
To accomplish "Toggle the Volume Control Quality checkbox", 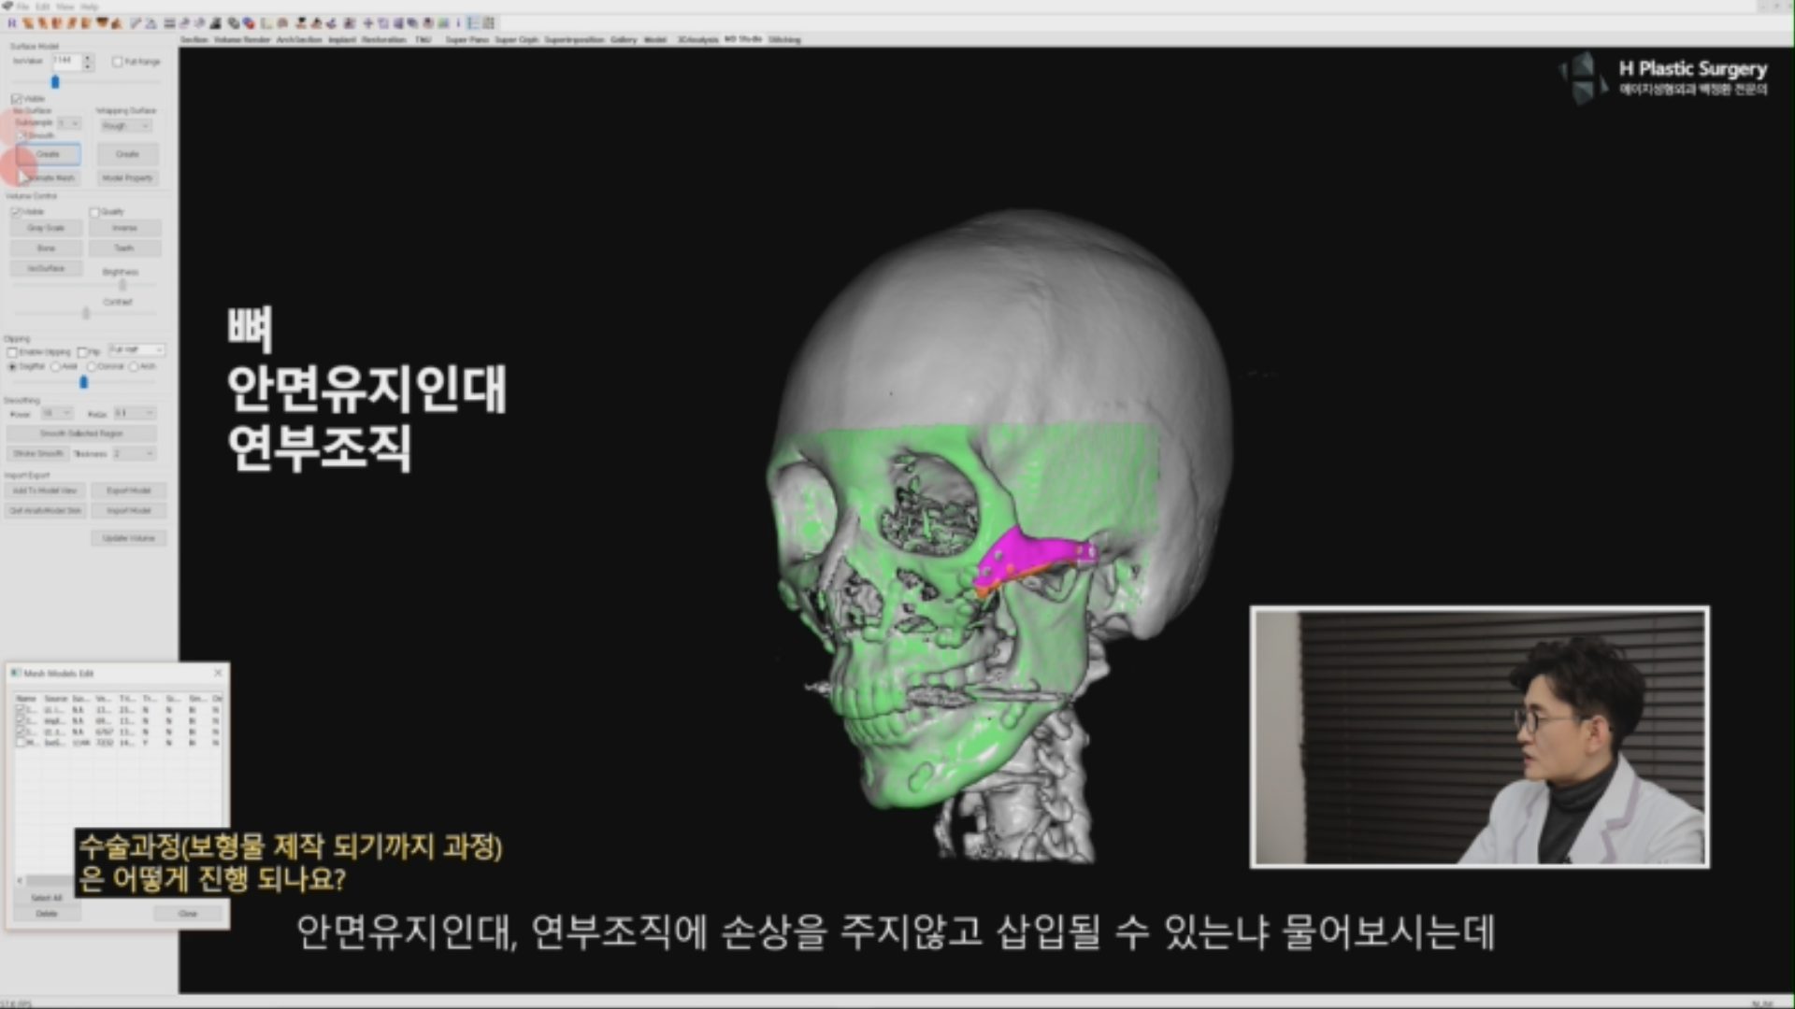I will [x=94, y=212].
